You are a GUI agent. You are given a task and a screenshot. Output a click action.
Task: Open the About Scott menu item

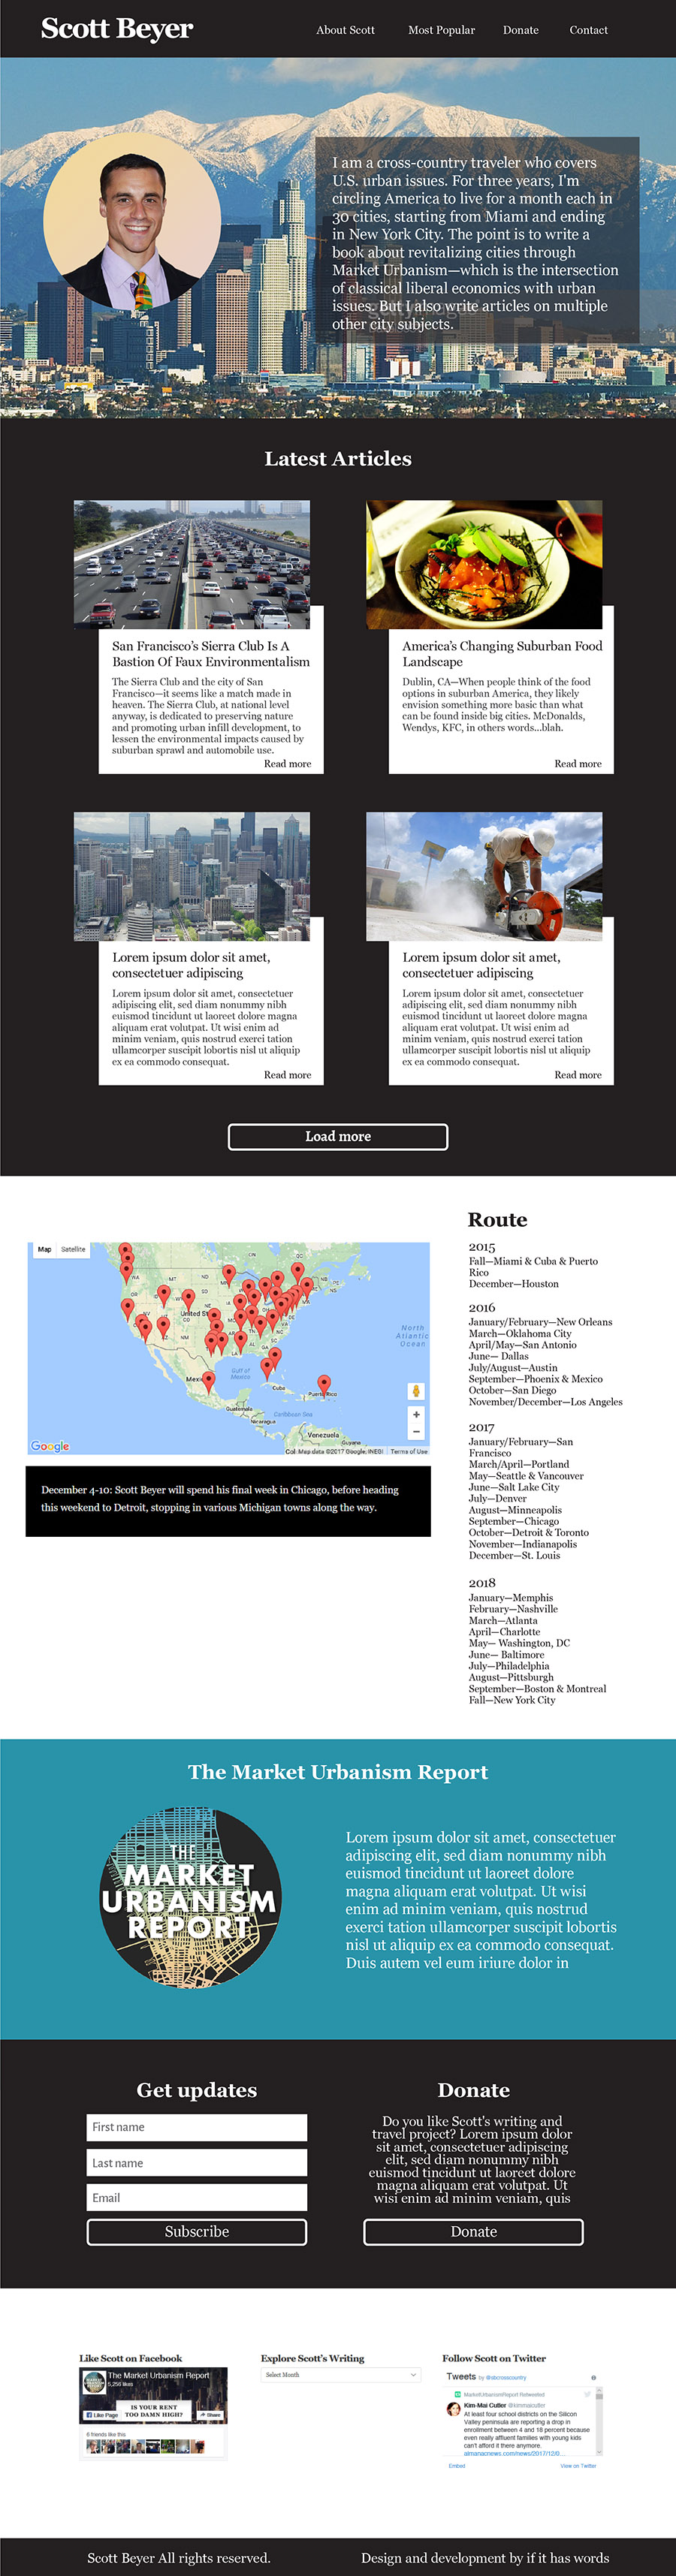click(x=345, y=30)
